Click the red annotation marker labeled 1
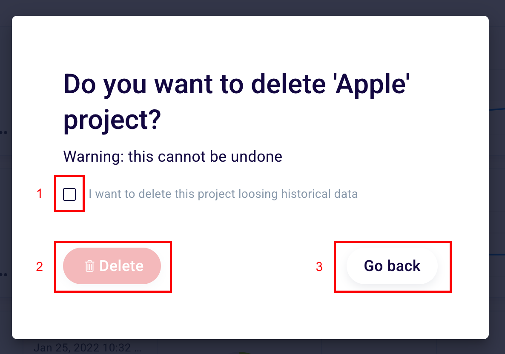Image resolution: width=505 pixels, height=354 pixels. click(39, 194)
